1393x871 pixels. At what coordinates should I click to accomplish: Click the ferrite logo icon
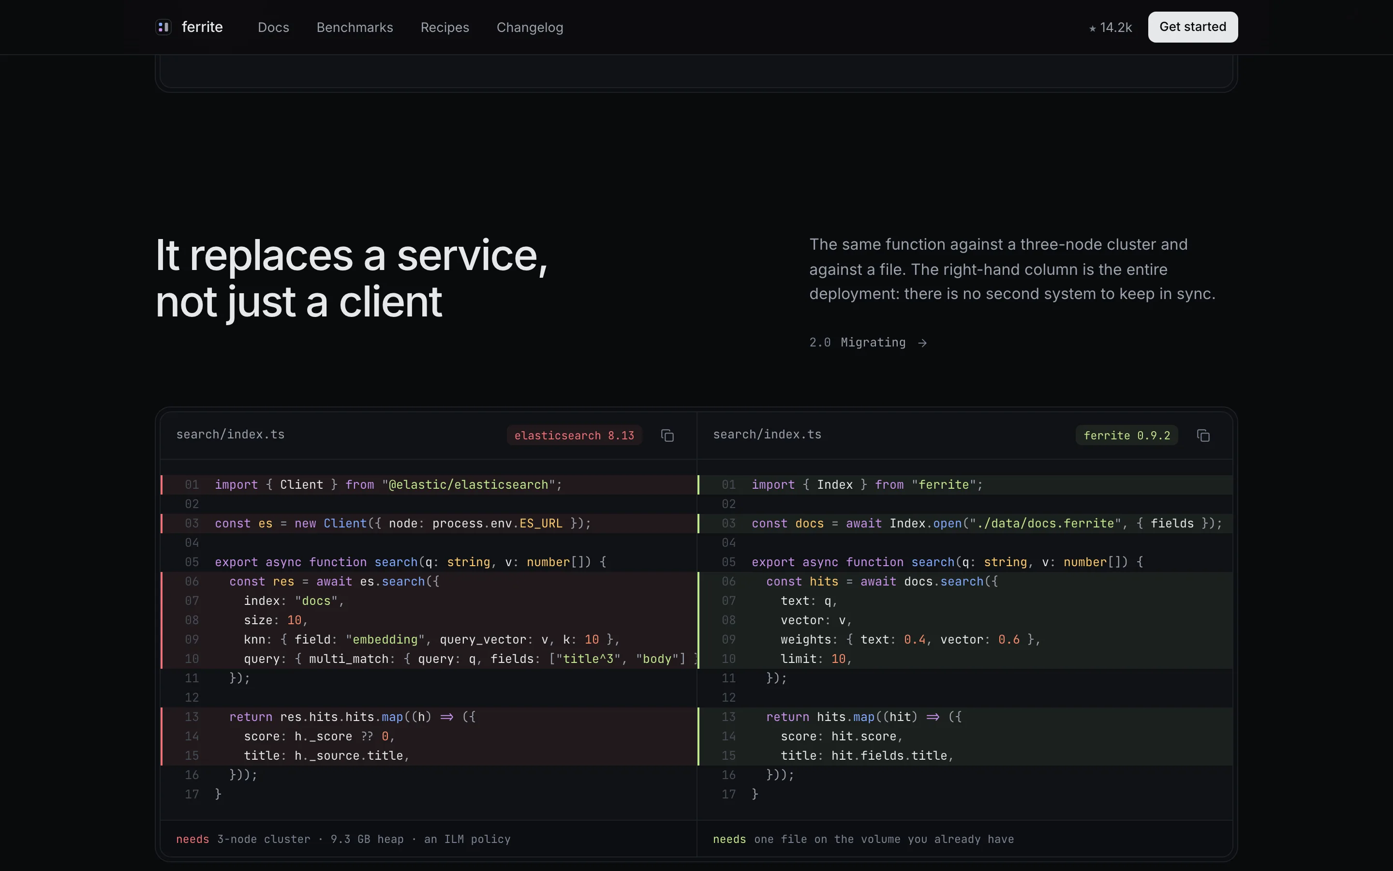pos(163,27)
